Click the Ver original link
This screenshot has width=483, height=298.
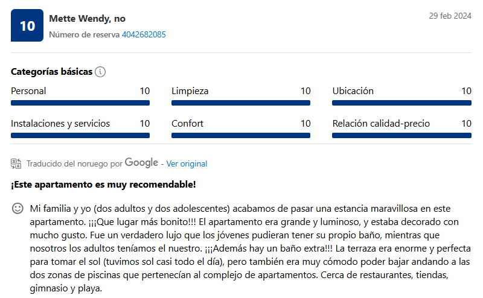[187, 163]
